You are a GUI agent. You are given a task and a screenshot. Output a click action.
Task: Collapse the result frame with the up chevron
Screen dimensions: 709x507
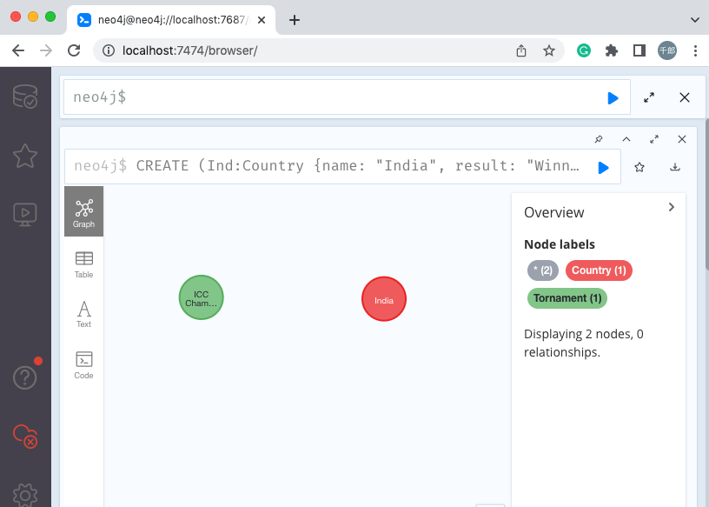tap(626, 139)
